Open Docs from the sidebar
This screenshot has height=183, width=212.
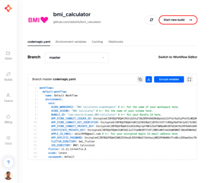(8, 140)
